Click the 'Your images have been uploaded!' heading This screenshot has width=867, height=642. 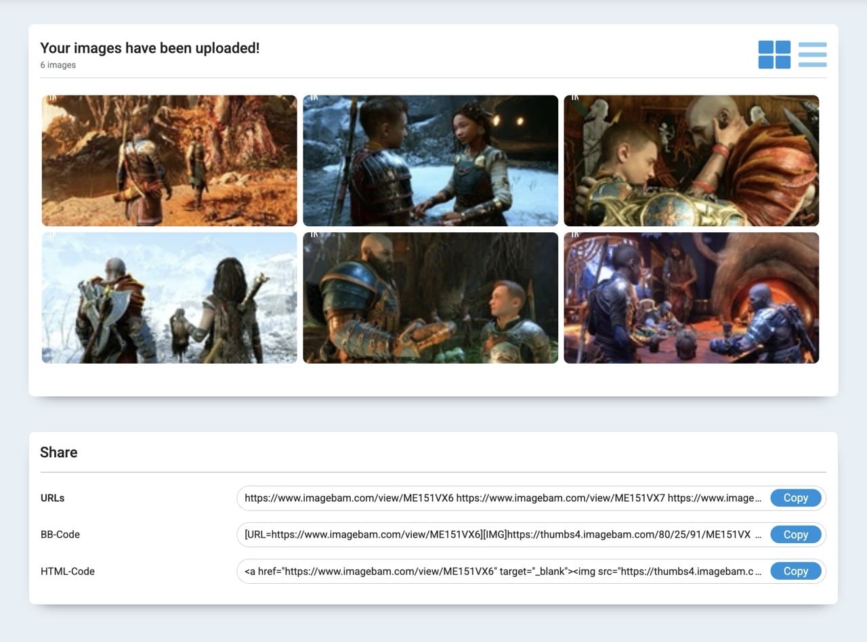(150, 48)
